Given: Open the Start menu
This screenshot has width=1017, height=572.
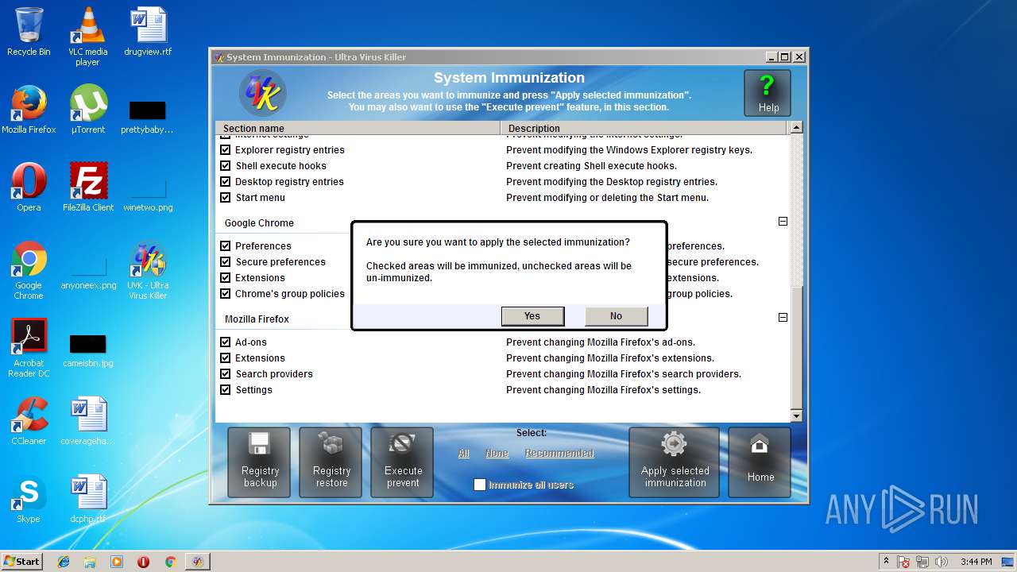Looking at the screenshot, I should pos(22,562).
